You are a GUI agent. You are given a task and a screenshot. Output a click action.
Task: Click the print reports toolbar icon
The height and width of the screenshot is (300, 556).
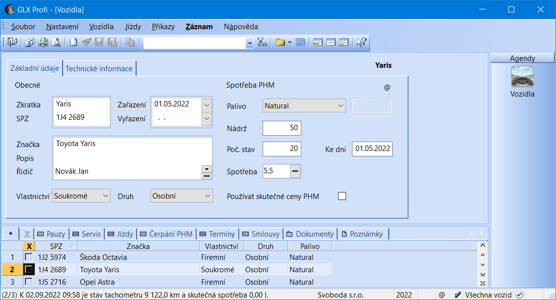[x=30, y=43]
